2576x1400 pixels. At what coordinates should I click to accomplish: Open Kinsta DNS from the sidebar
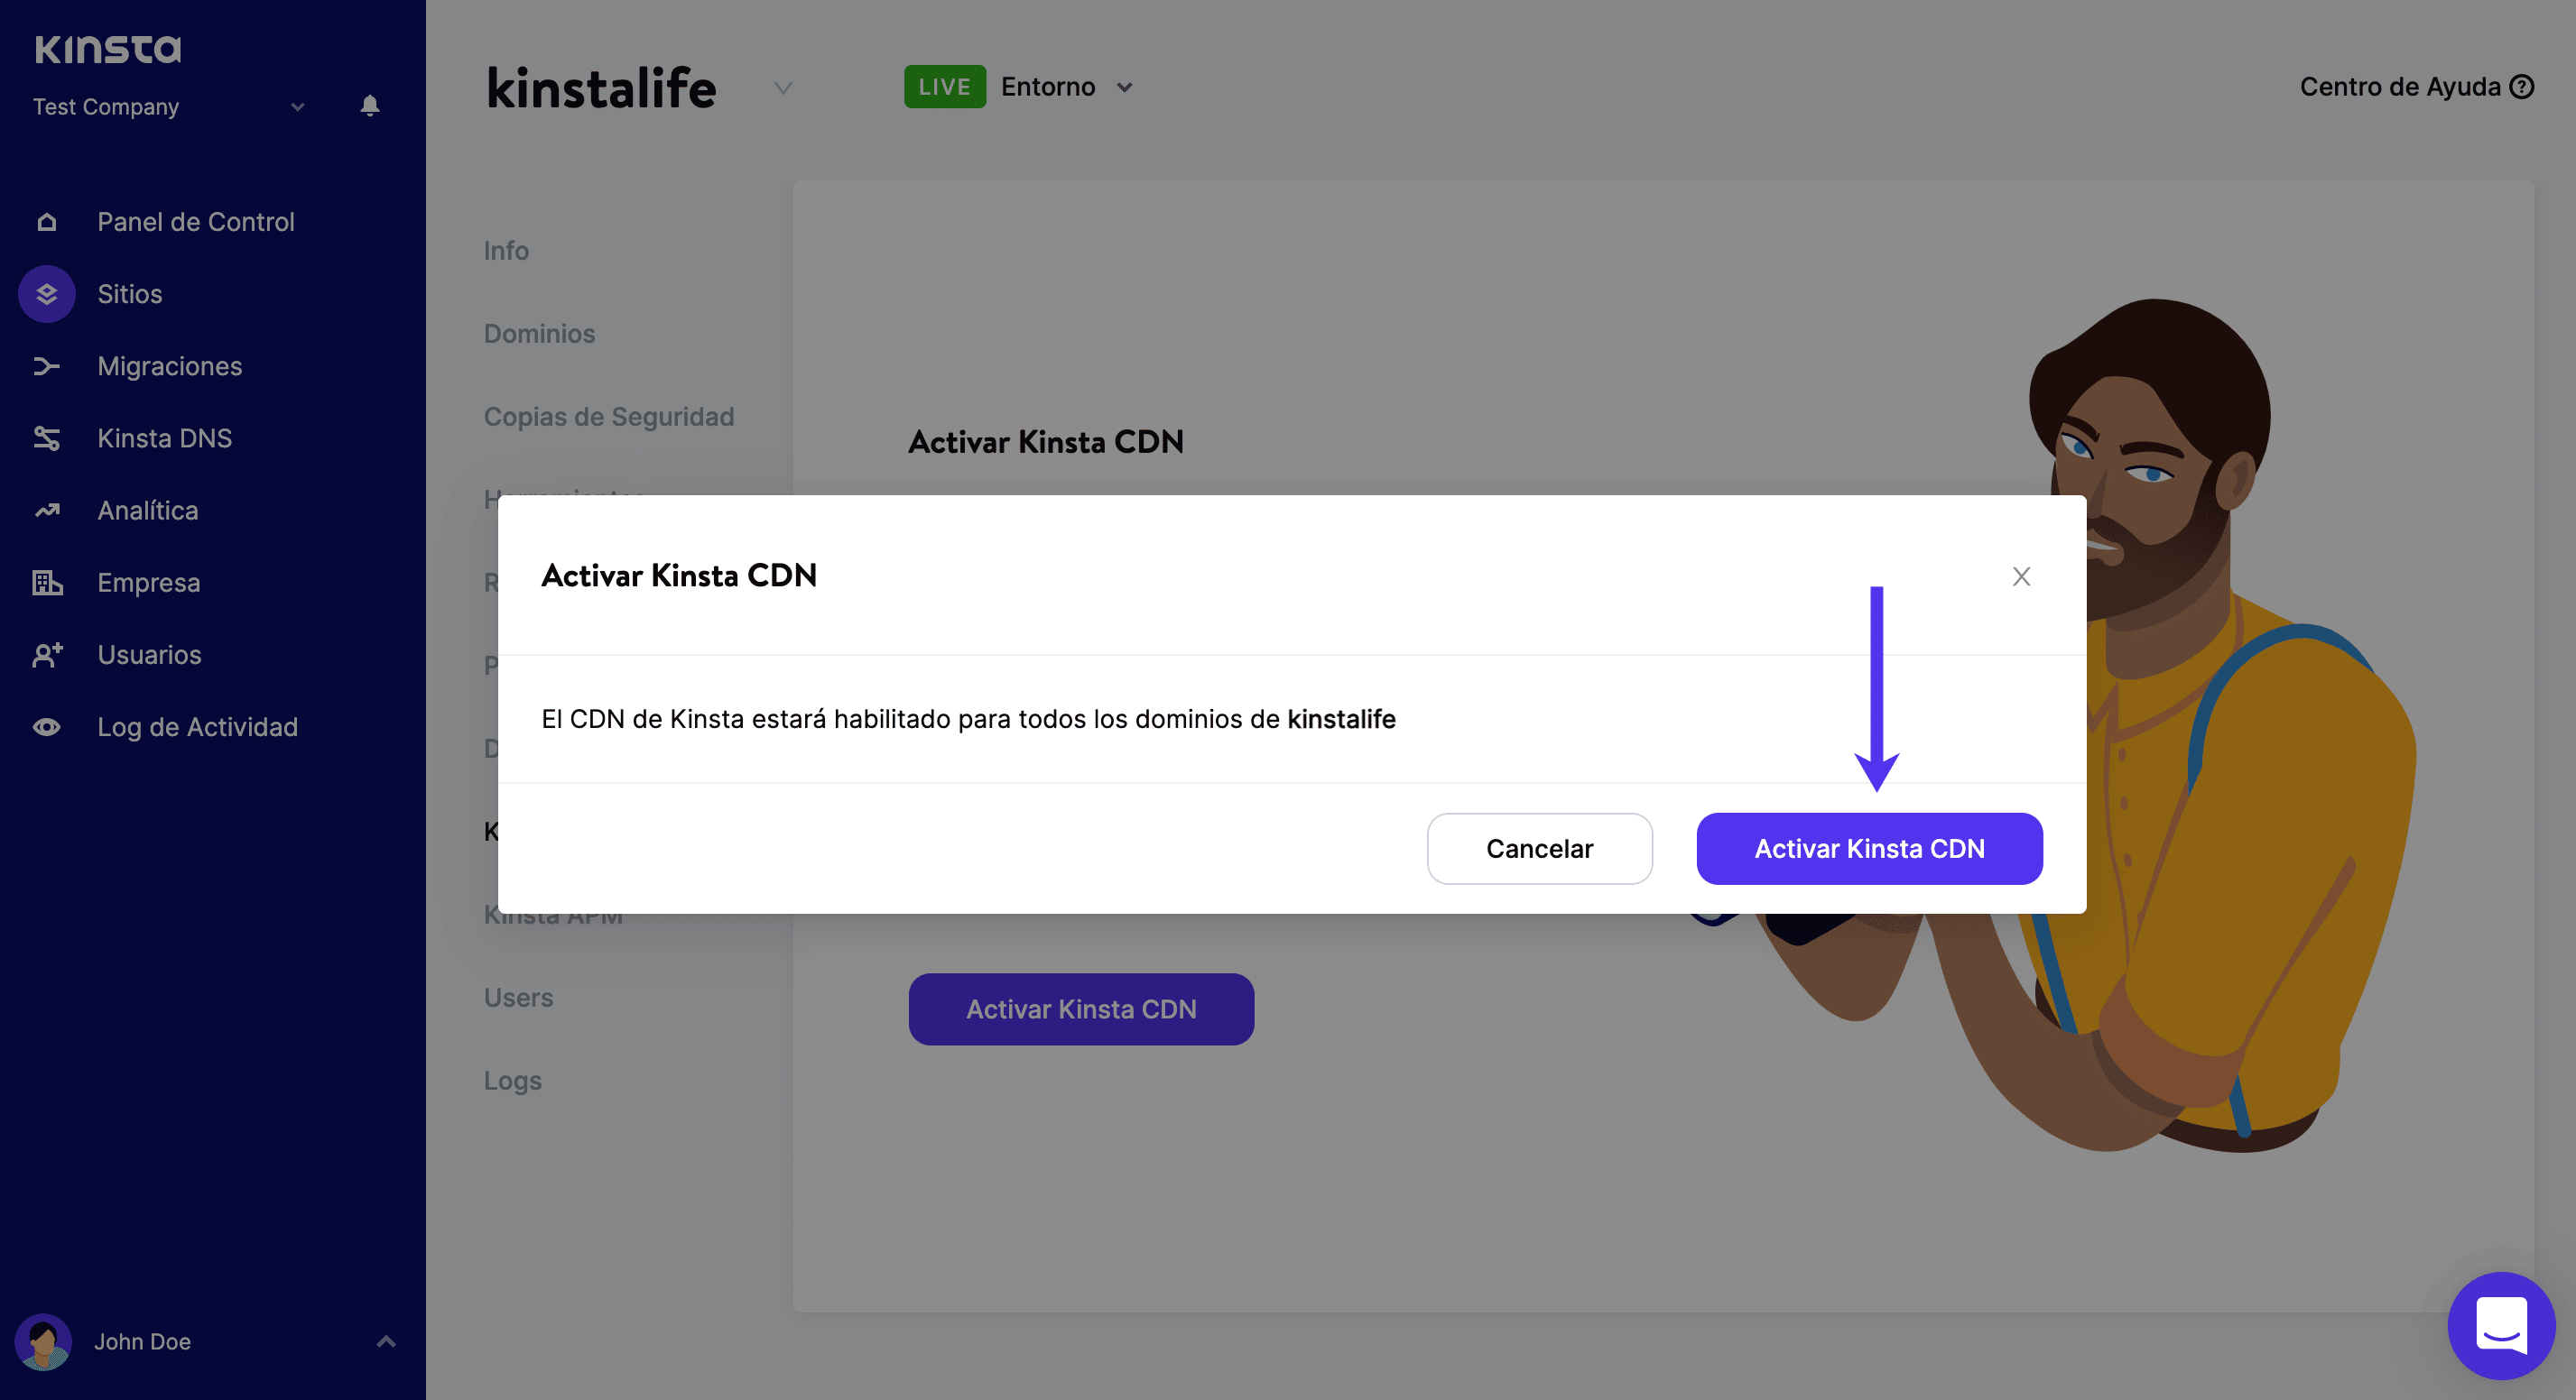[166, 437]
